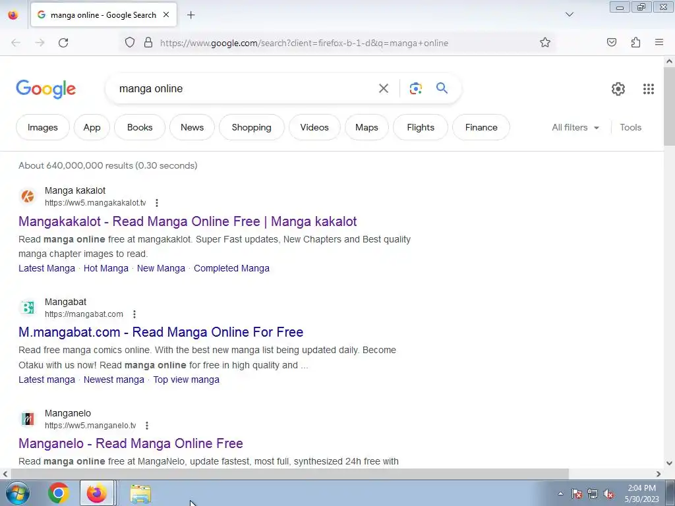Click the https://mangabat.com URL text

[84, 314]
